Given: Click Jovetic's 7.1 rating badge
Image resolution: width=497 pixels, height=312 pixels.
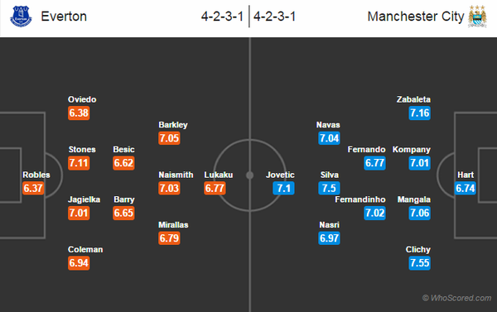Looking at the screenshot, I should 283,188.
